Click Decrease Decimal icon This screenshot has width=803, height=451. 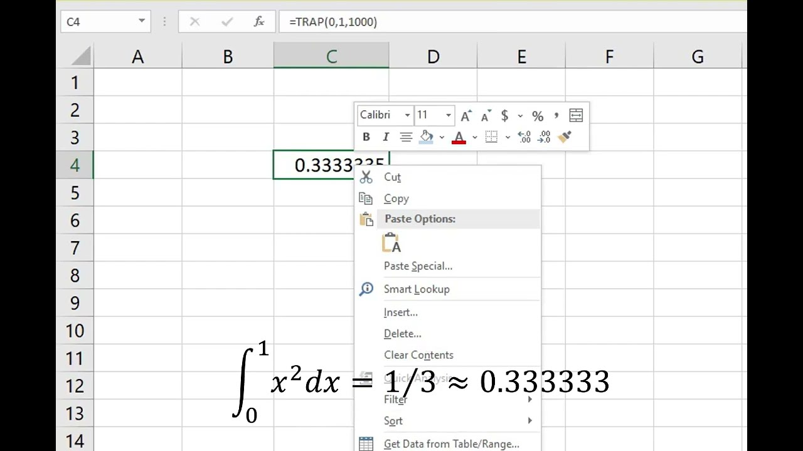point(544,137)
